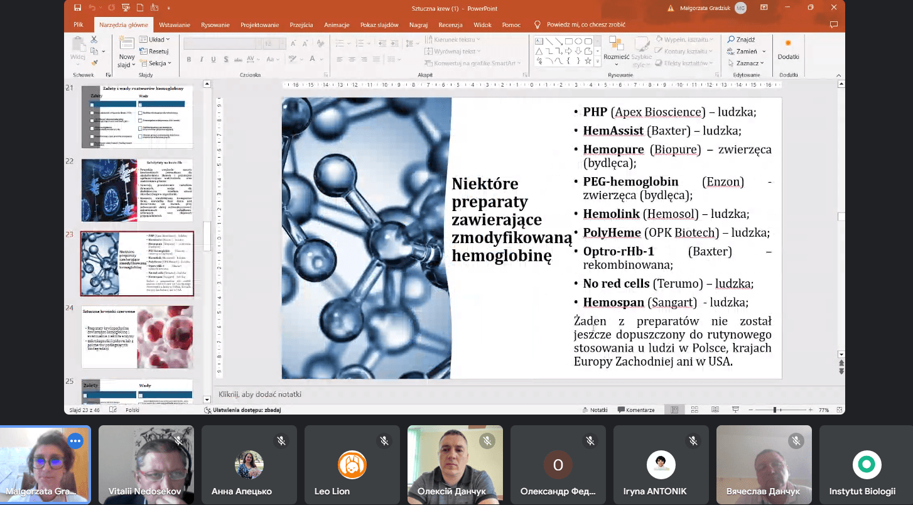Open Plik file menu

pyautogui.click(x=78, y=24)
